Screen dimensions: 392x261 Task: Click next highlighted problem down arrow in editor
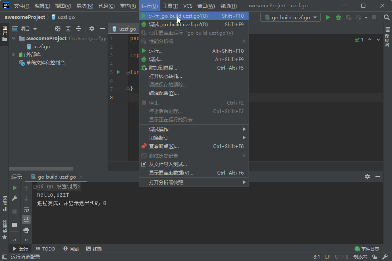coord(378,40)
